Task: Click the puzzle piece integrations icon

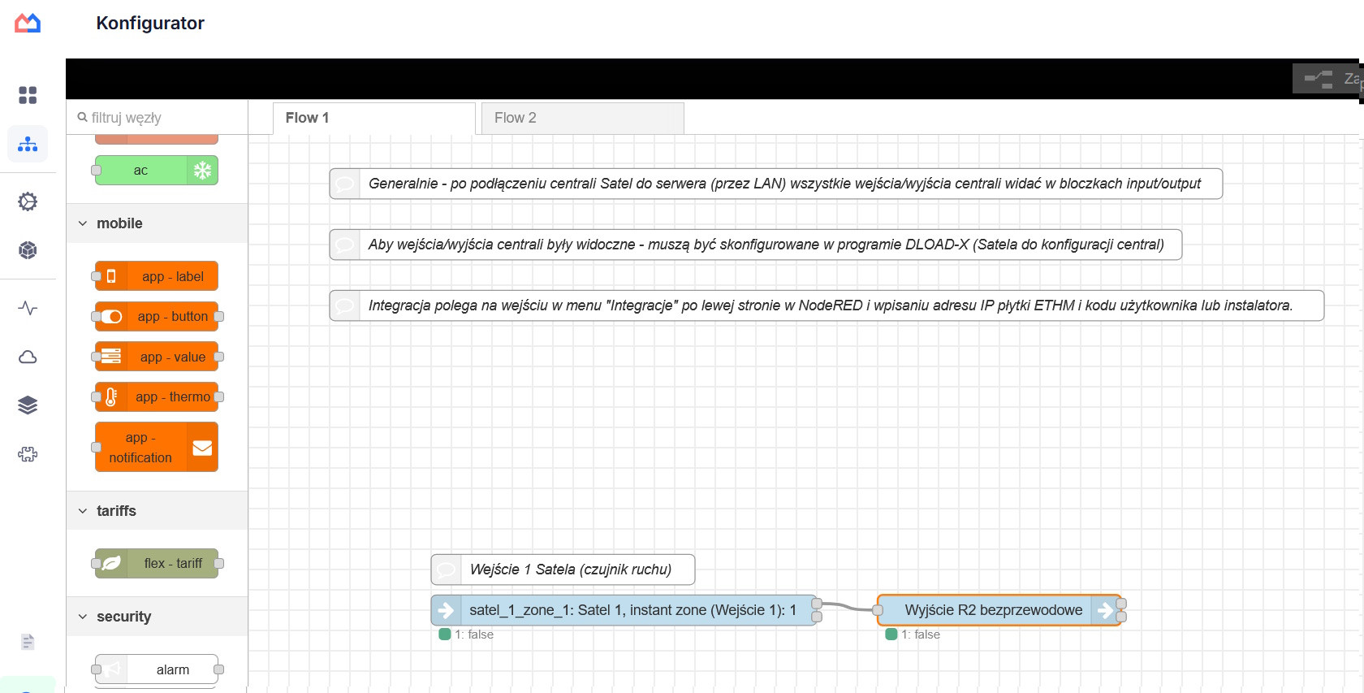Action: 28,454
